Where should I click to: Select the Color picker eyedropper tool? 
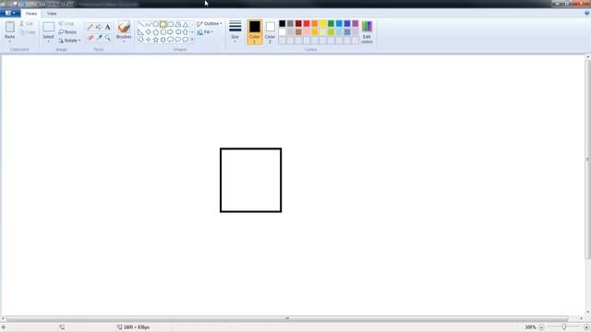pyautogui.click(x=99, y=38)
